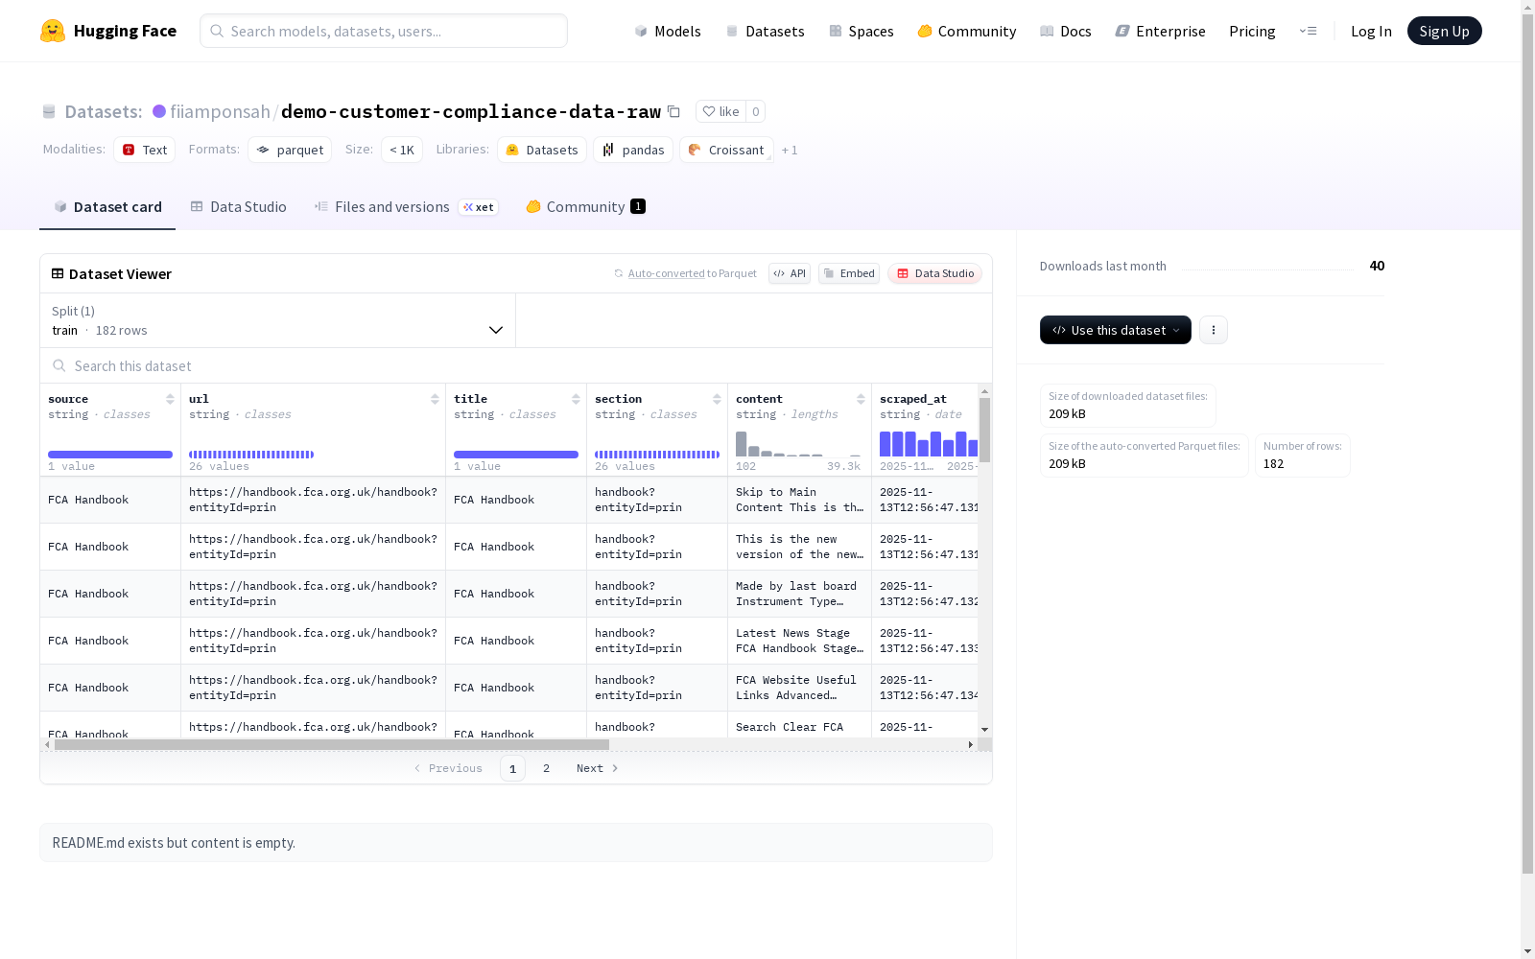Open the more options three-dot menu
The height and width of the screenshot is (959, 1535).
pos(1214,330)
